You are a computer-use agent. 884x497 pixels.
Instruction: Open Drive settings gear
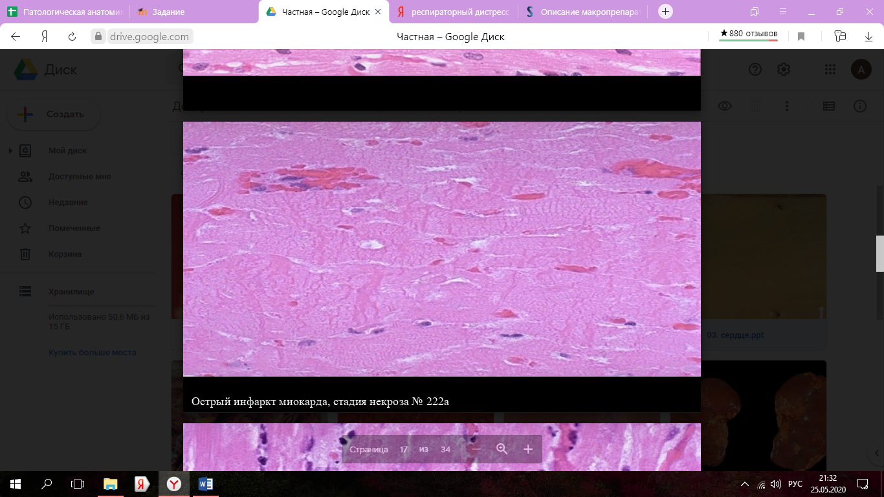pyautogui.click(x=784, y=69)
